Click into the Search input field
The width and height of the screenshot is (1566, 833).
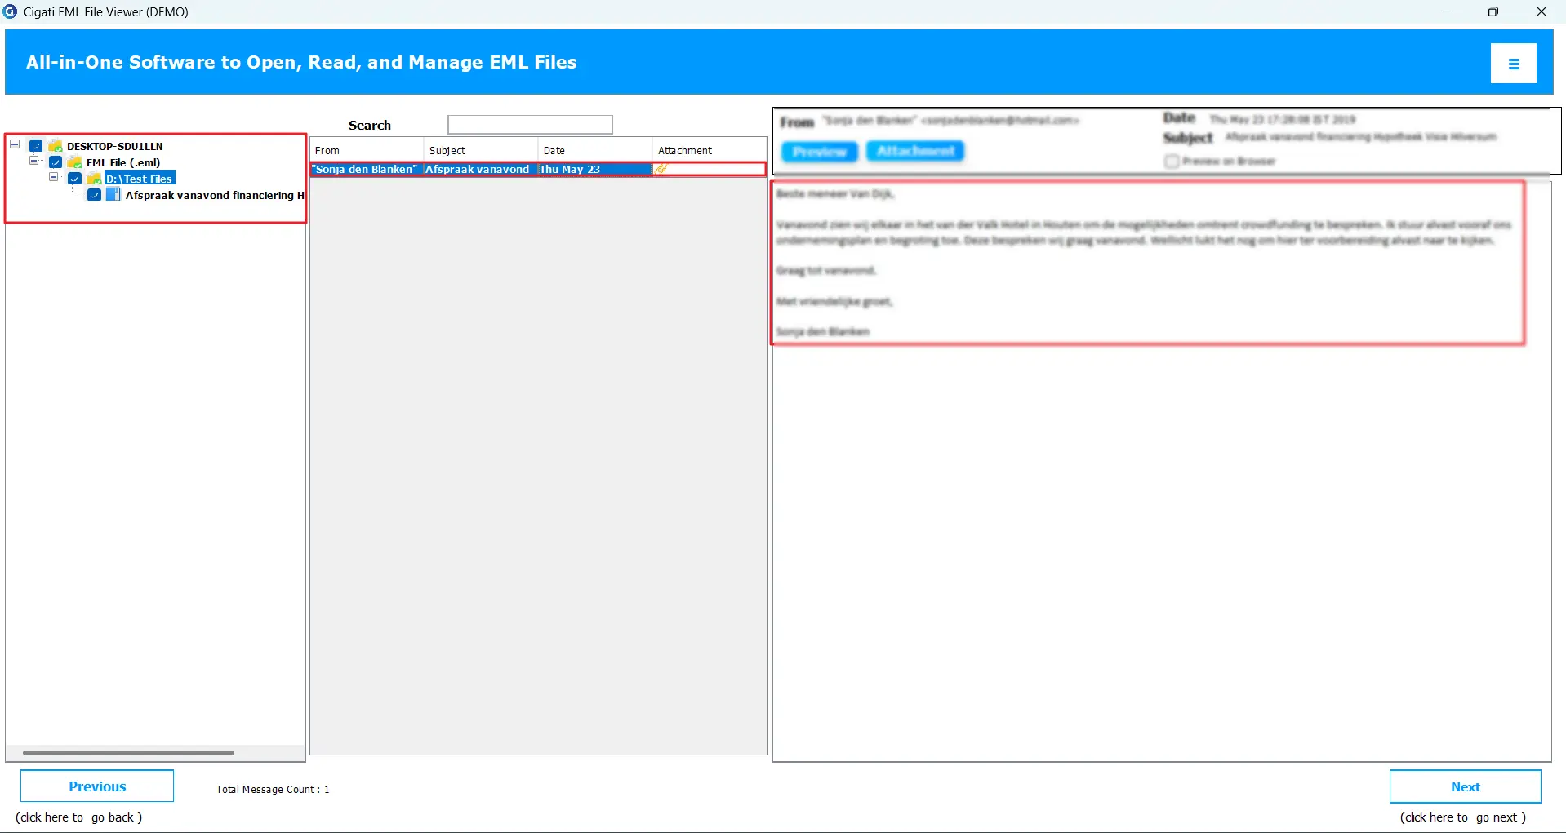tap(530, 125)
